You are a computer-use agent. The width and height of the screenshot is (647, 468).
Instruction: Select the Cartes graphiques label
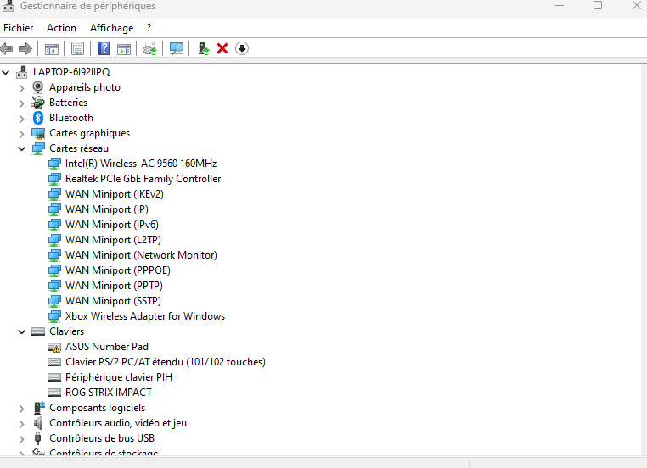click(x=89, y=133)
